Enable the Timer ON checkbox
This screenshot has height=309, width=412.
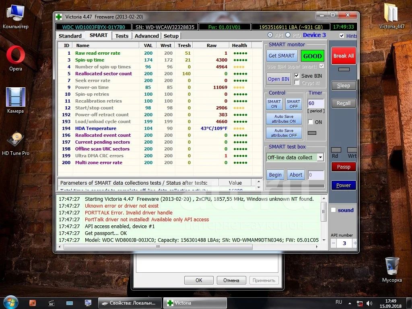[x=311, y=122]
